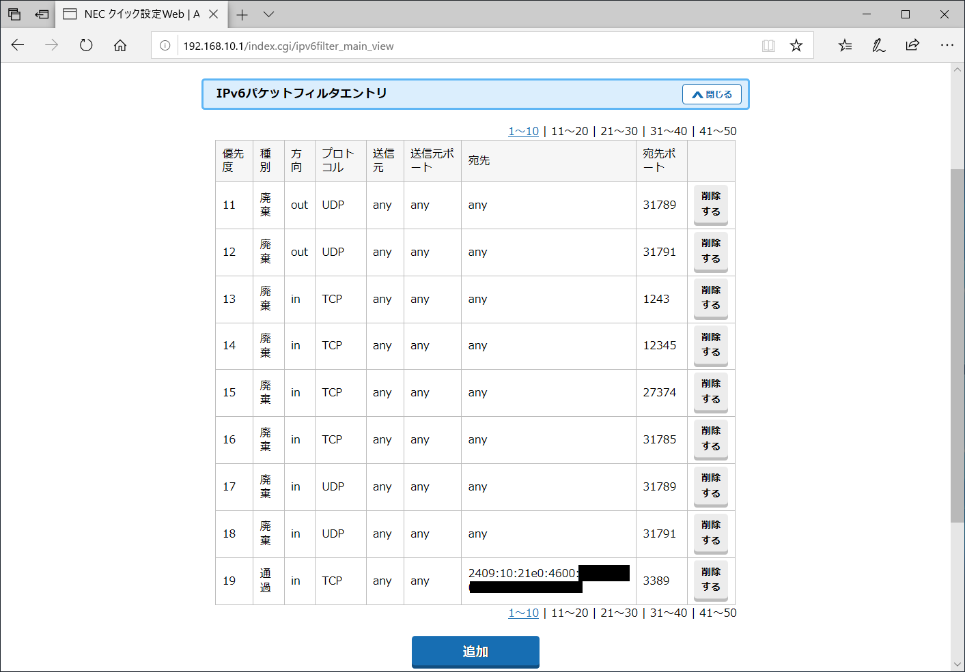Click the プロトコル column header
The width and height of the screenshot is (965, 672).
(341, 161)
